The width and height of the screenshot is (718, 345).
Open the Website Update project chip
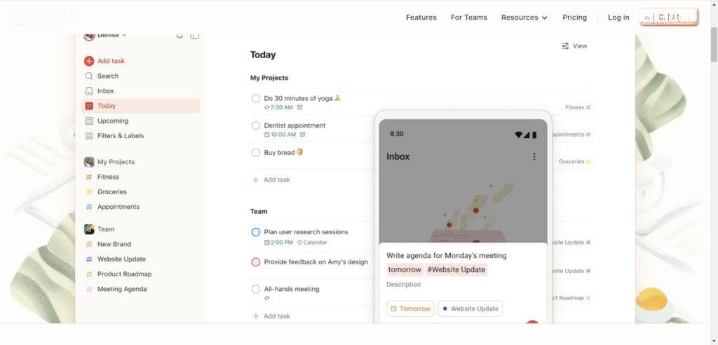click(x=470, y=309)
